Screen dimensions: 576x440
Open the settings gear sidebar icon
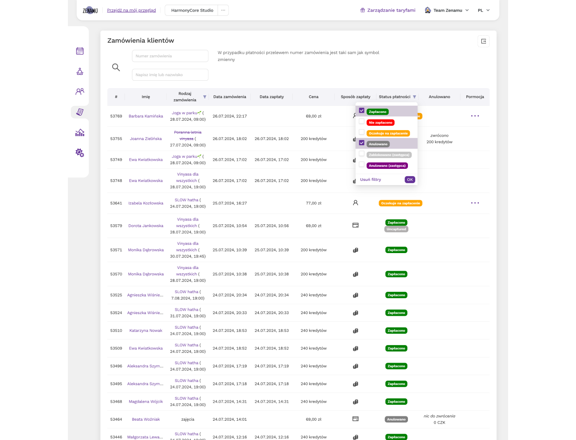pos(80,153)
